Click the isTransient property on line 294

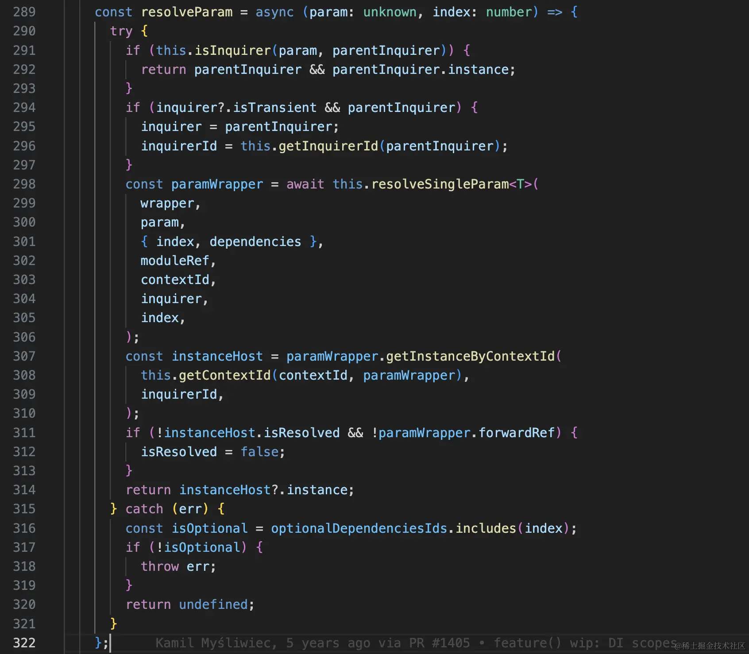(x=274, y=108)
